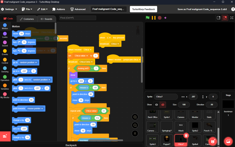The image size is (235, 147).
Task: Open the help question mark icon
Action: pyautogui.click(x=233, y=9)
